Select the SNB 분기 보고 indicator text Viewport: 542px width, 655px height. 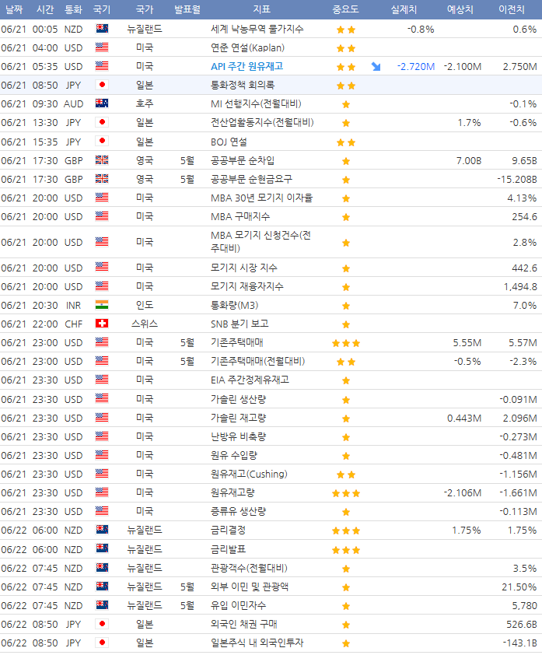240,324
